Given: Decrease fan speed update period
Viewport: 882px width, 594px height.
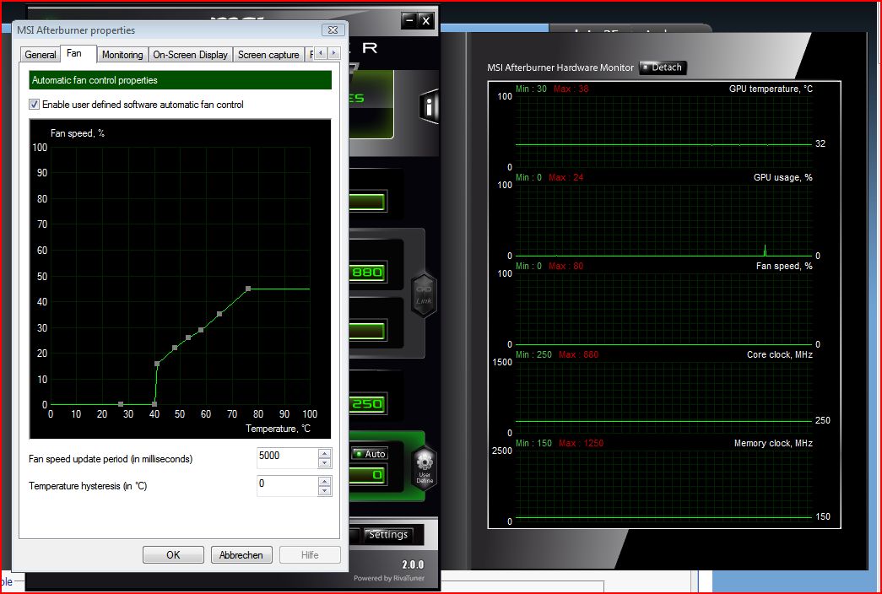Looking at the screenshot, I should pos(324,463).
